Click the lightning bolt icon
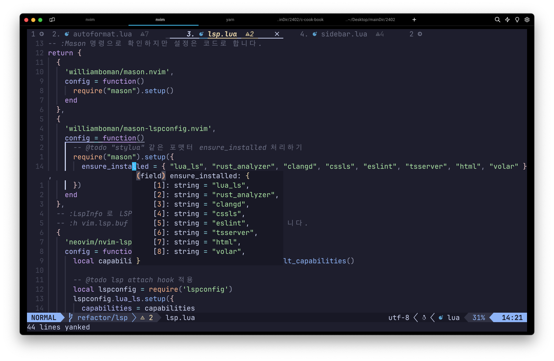The width and height of the screenshot is (554, 361). pos(507,20)
